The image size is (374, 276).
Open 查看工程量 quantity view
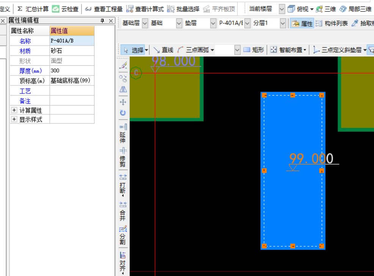(104, 9)
